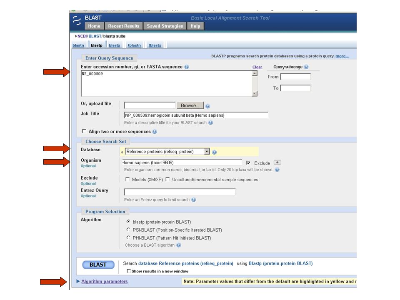Select the blastp program tab
Viewport: 400px width, 300px height.
point(97,45)
